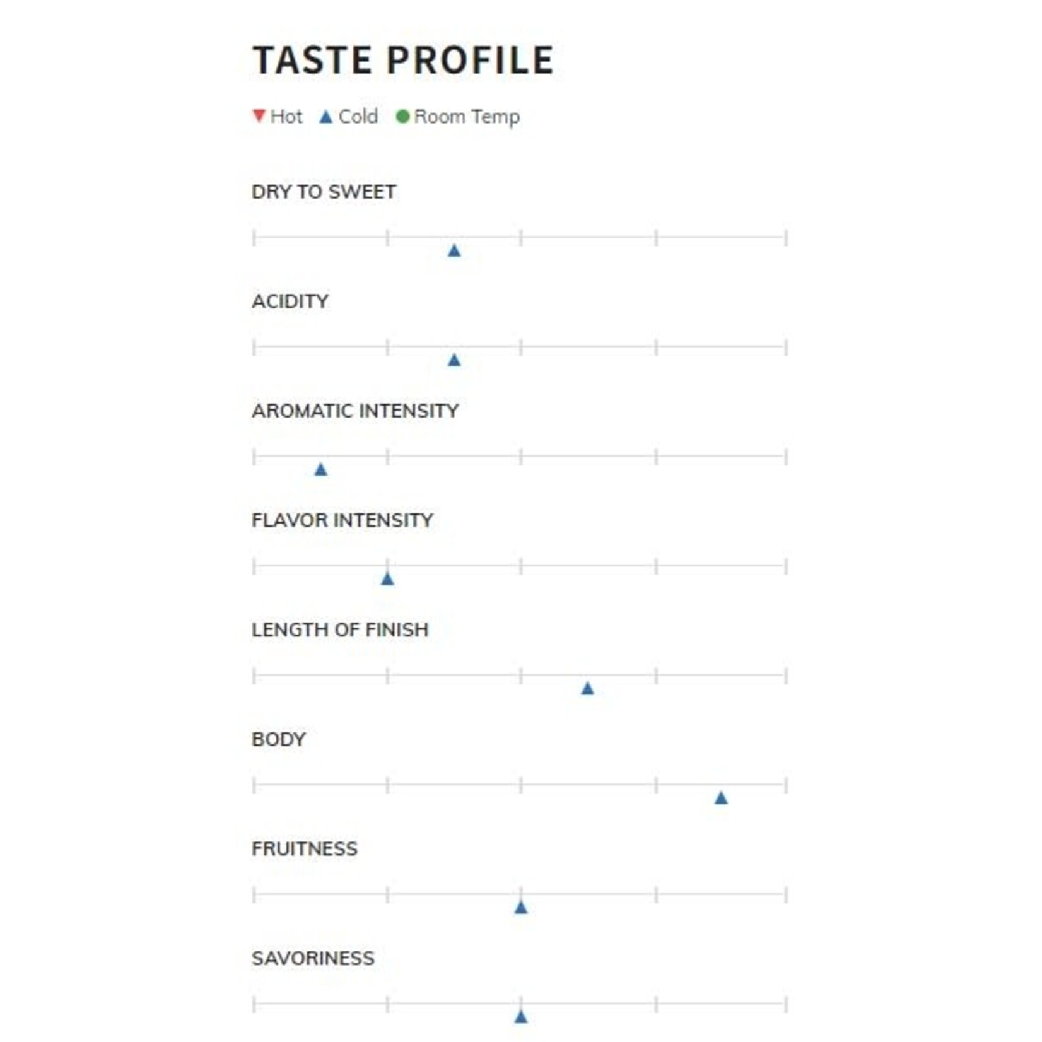
Task: Click the Cold legend label
Action: [x=358, y=117]
